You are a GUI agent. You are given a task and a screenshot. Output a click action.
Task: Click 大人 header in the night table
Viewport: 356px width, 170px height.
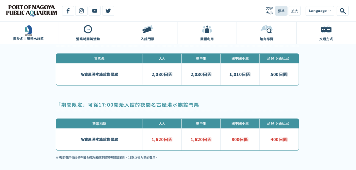pyautogui.click(x=162, y=123)
